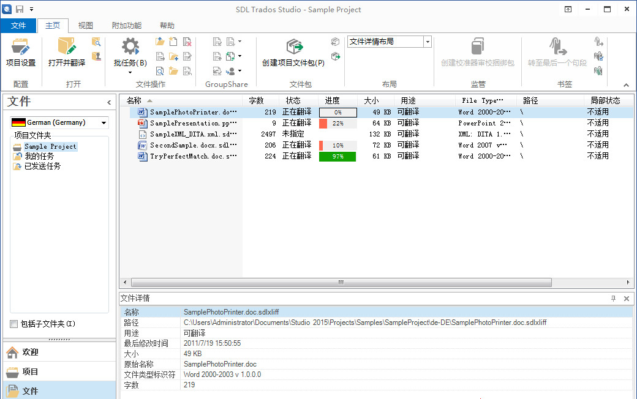Click the bottom bookmark icon in 书签 group
Viewport: 637px width, 399px height.
(598, 71)
